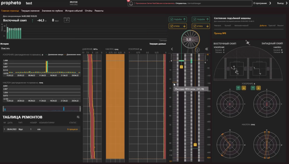The height and width of the screenshot is (164, 289).
Task: Click the Проход №8 link
Action: [220, 33]
